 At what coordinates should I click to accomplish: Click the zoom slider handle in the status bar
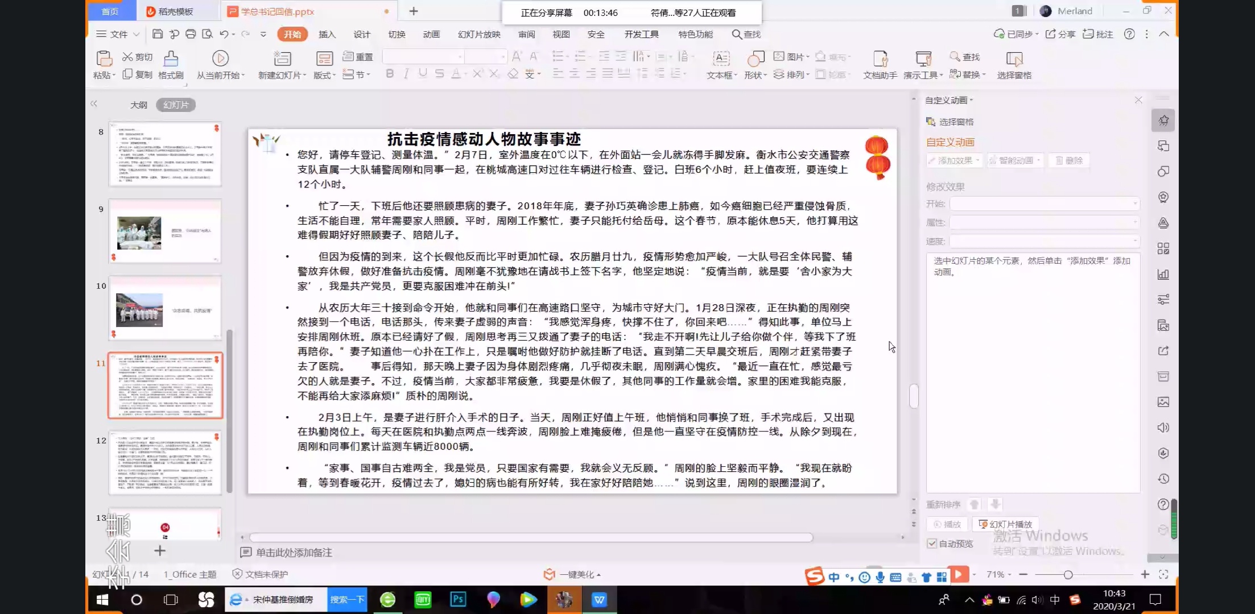pos(1068,575)
